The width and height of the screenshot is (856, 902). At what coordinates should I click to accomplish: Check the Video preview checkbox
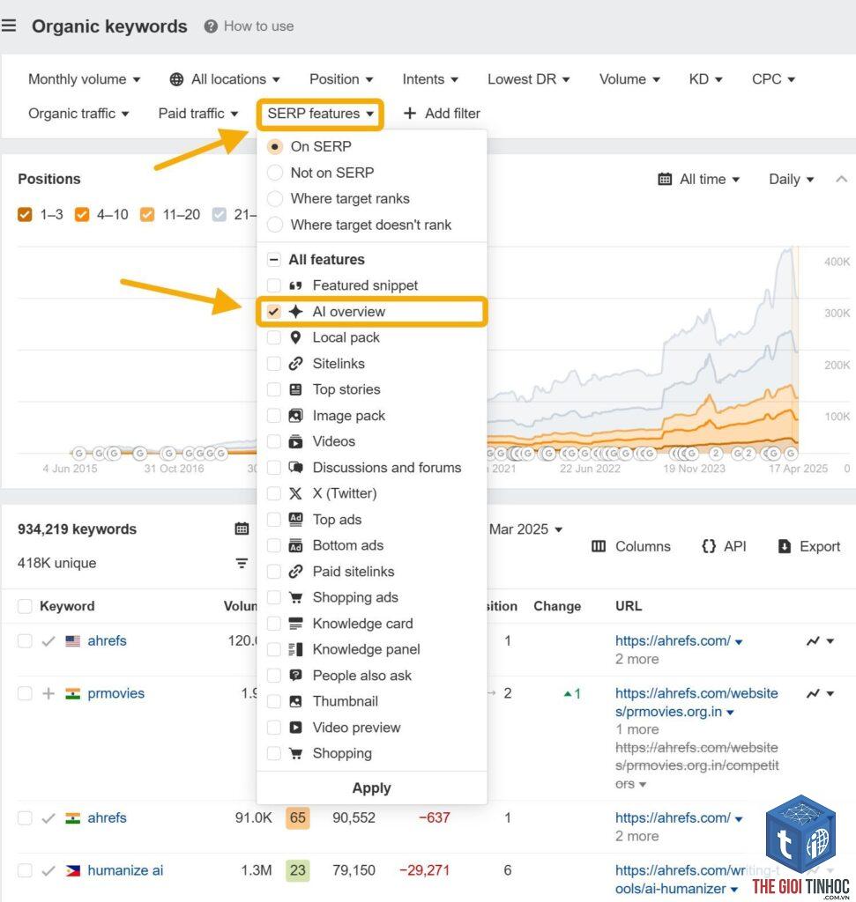[x=274, y=728]
